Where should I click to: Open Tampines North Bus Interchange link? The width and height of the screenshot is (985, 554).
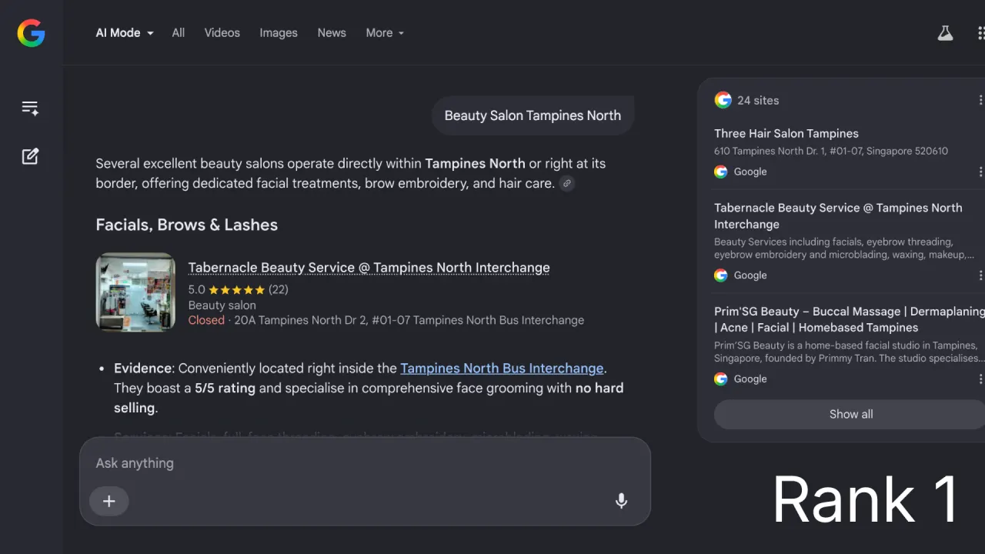502,369
